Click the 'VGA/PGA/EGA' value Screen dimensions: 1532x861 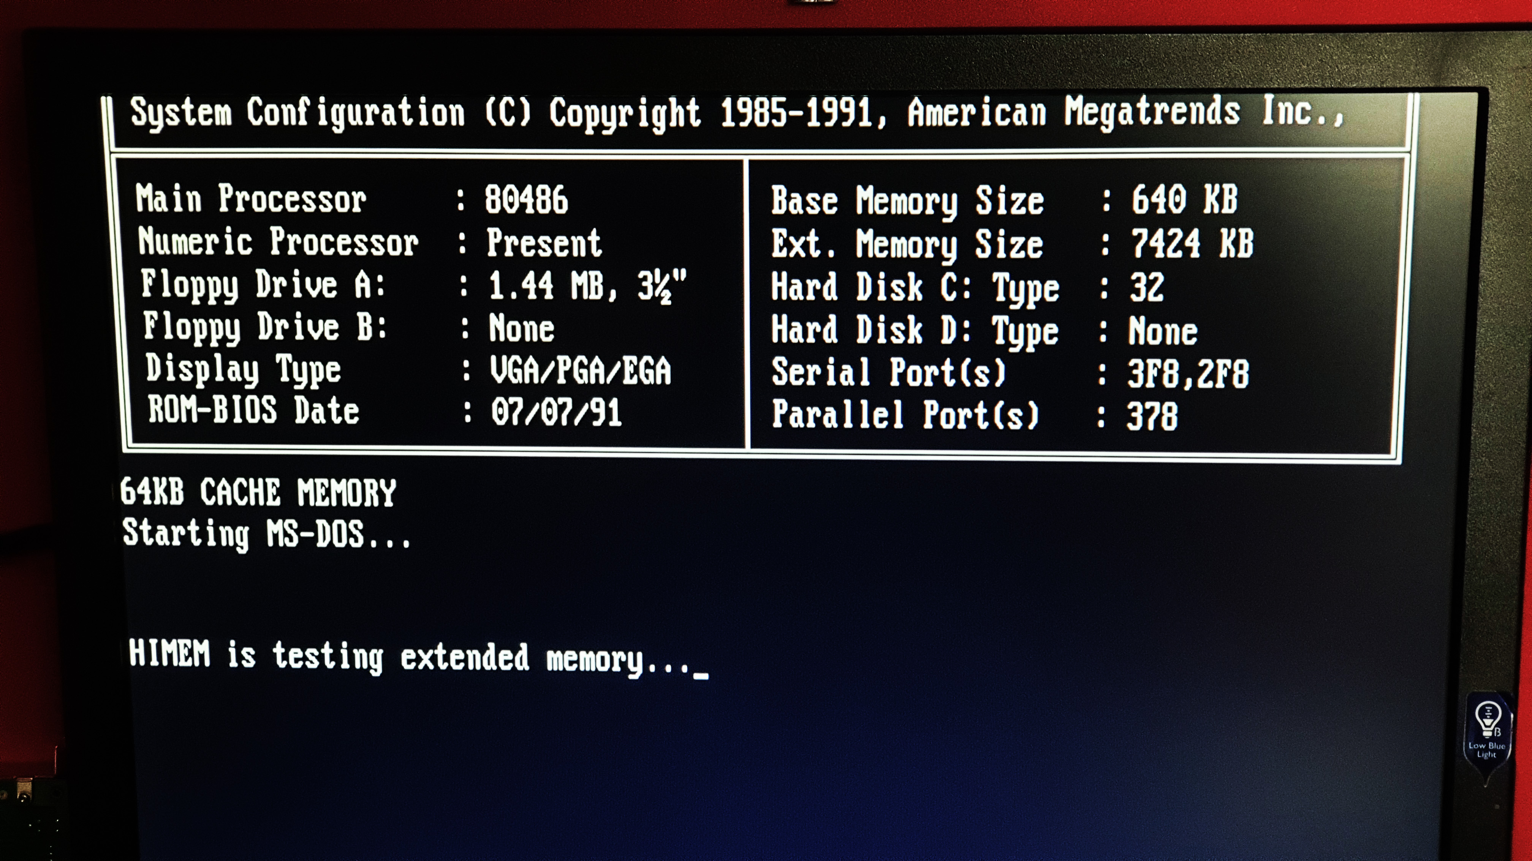(x=580, y=370)
